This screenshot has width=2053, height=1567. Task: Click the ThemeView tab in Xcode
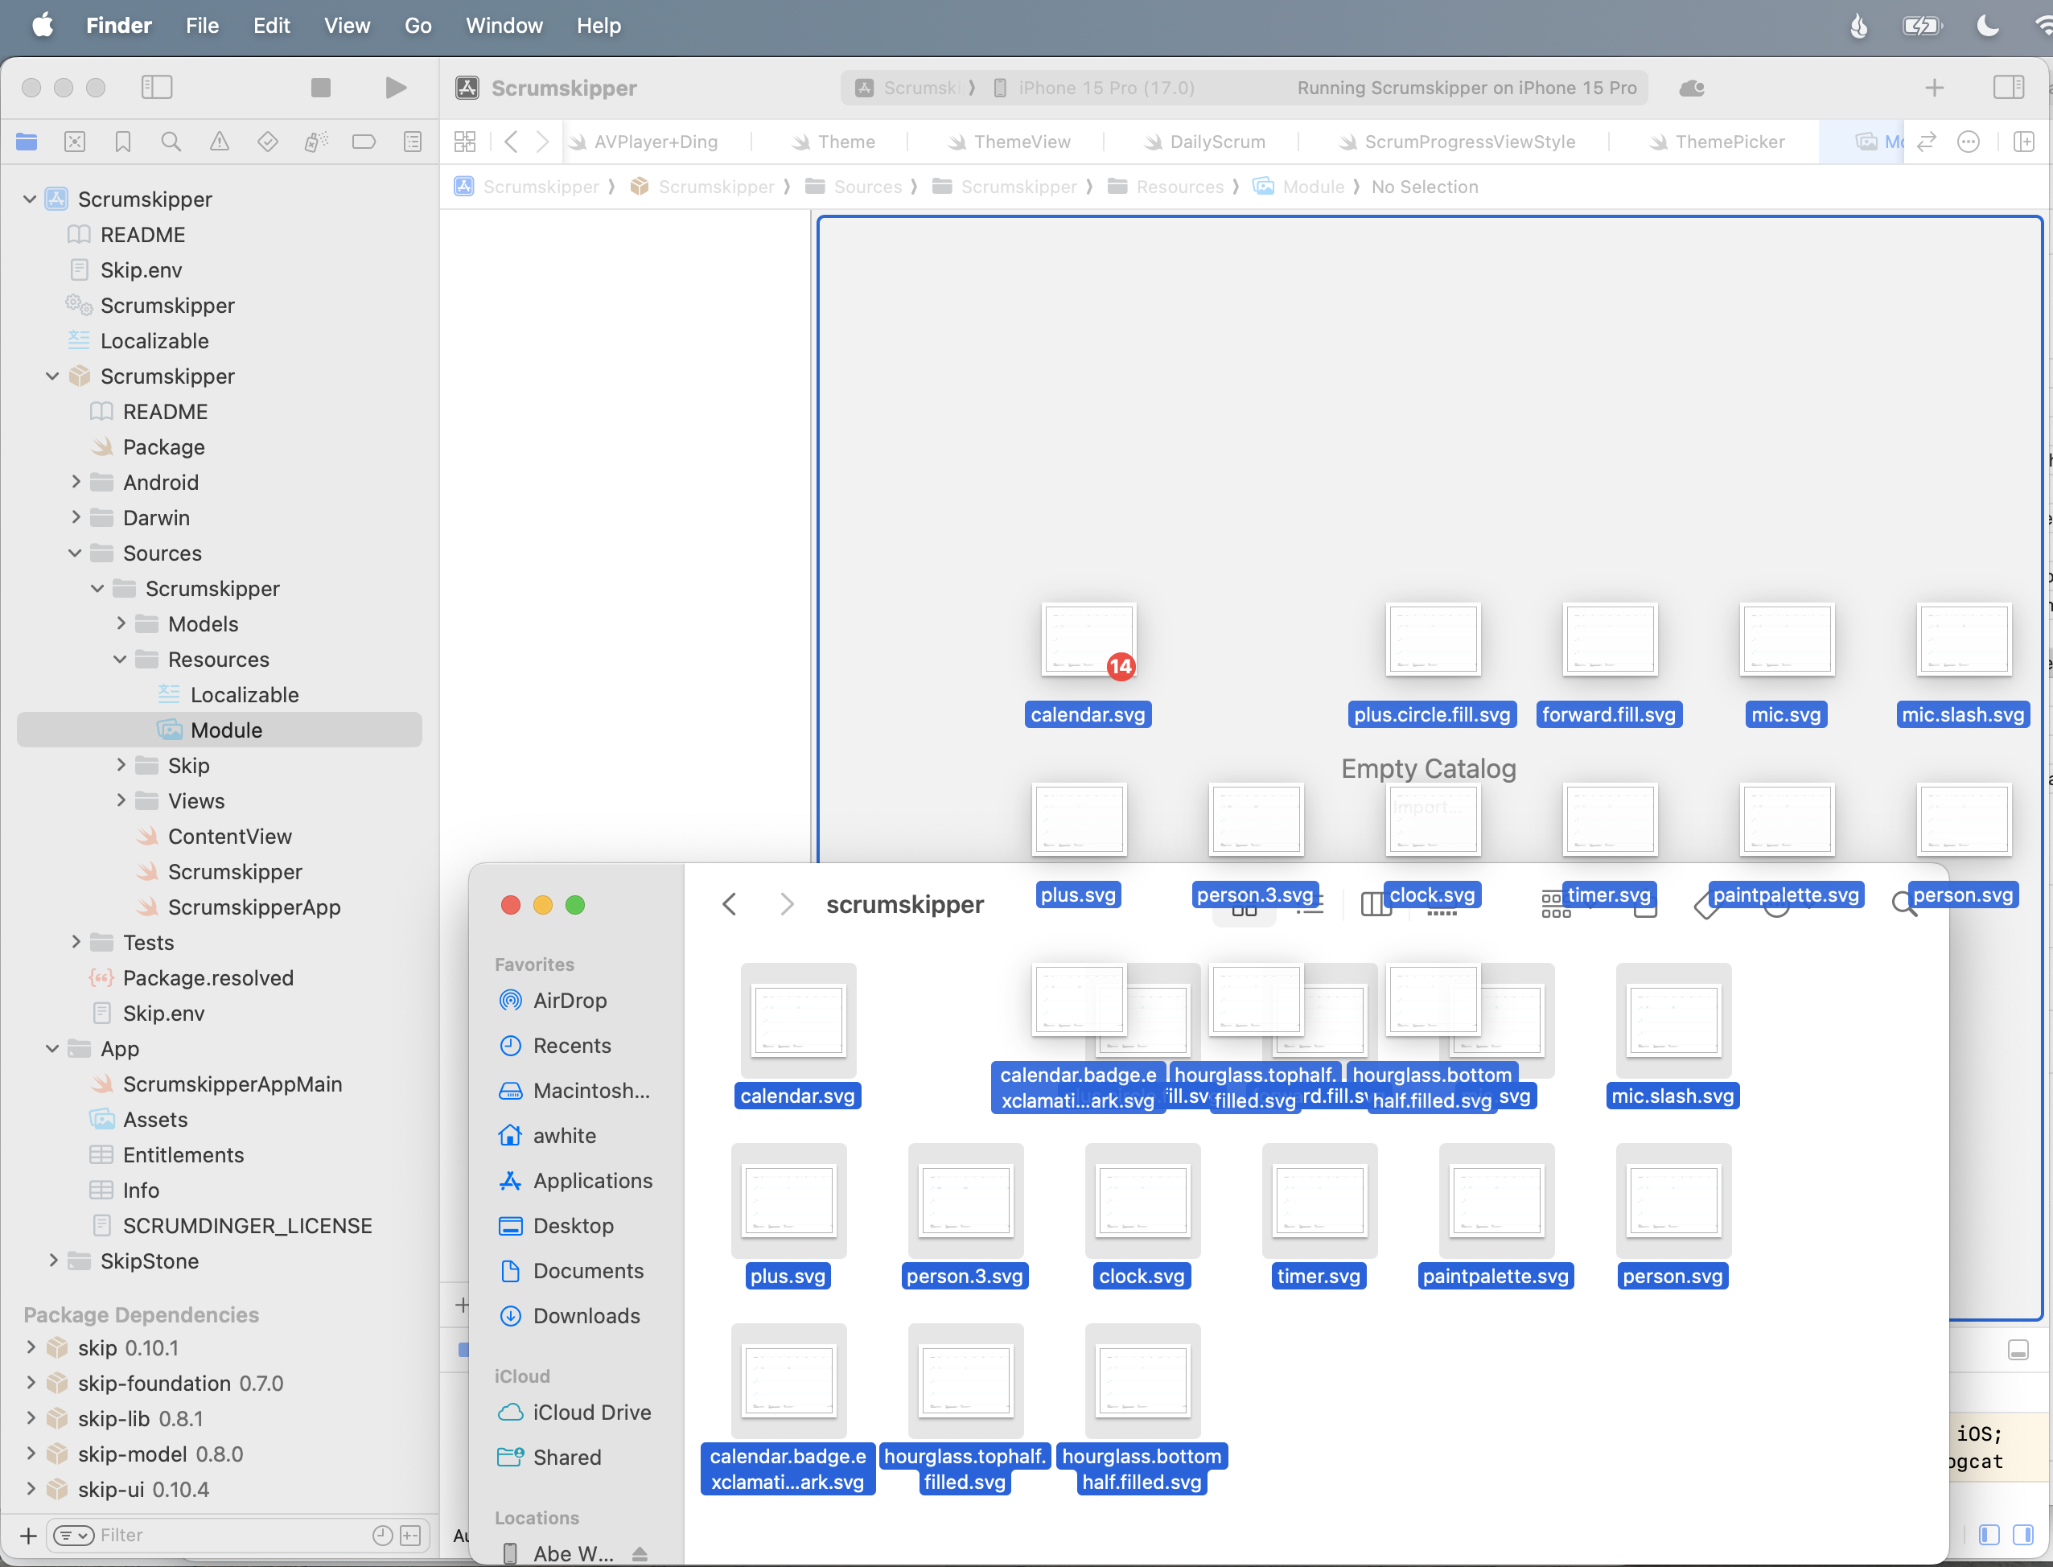click(1021, 142)
